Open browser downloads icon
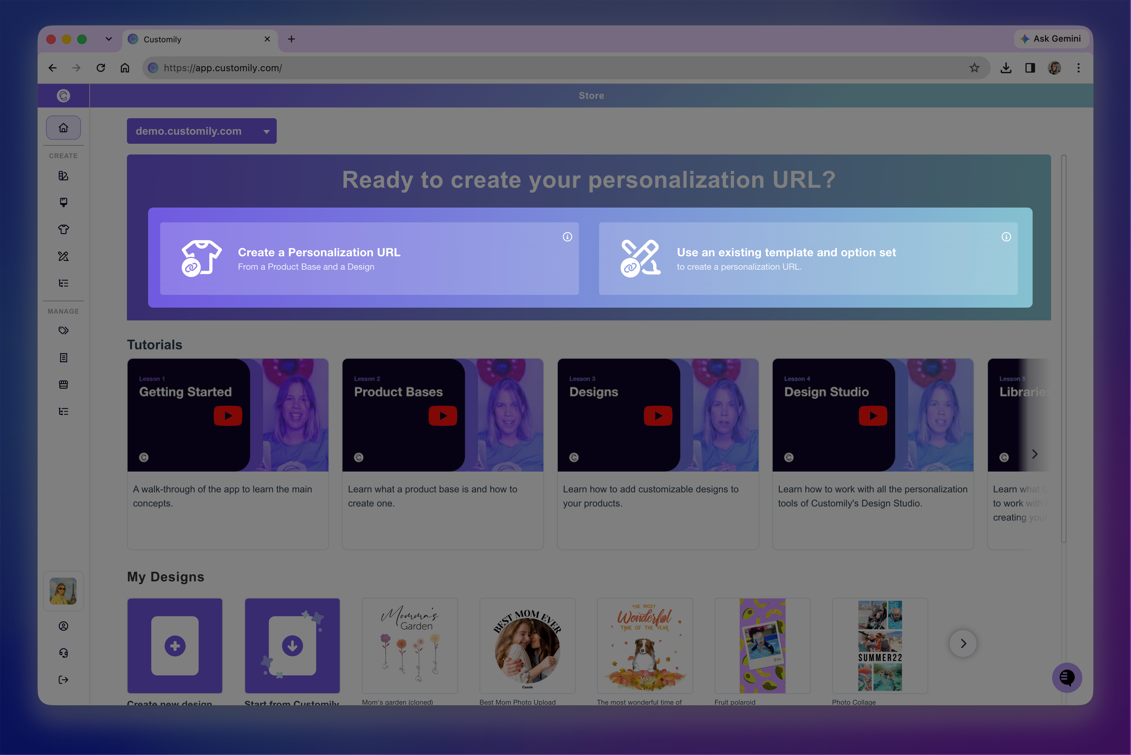The image size is (1131, 755). click(1006, 68)
